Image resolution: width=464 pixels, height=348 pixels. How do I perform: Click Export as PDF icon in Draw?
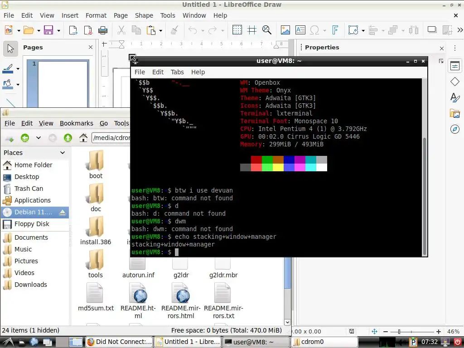tap(88, 30)
